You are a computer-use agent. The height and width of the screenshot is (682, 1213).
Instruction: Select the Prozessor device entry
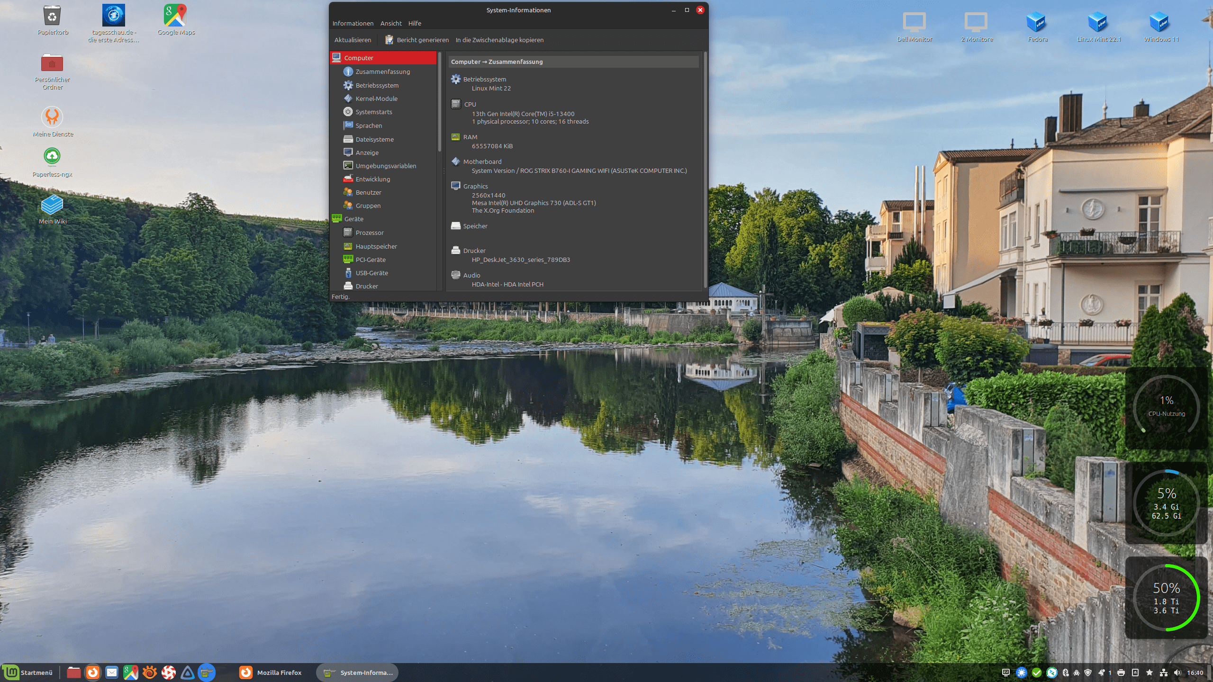[370, 233]
